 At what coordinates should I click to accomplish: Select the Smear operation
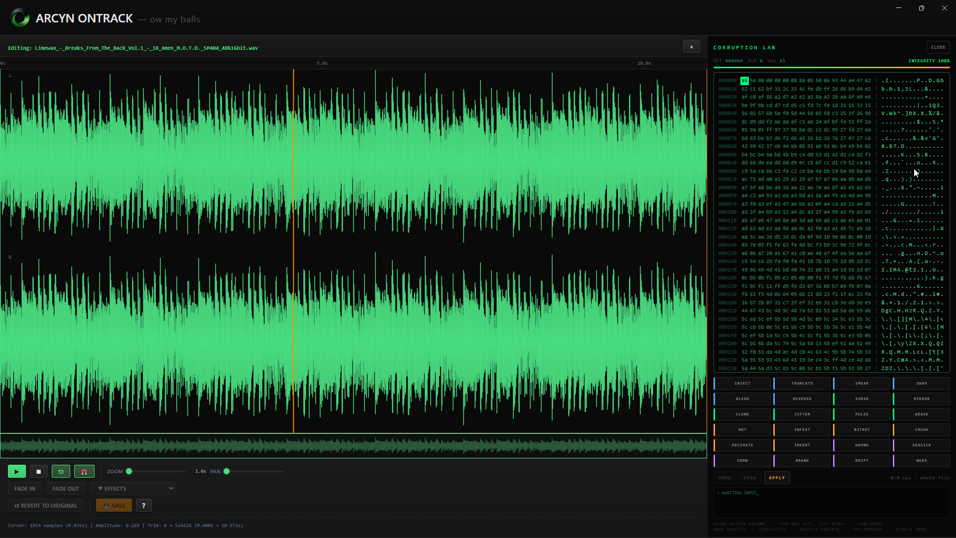(861, 383)
